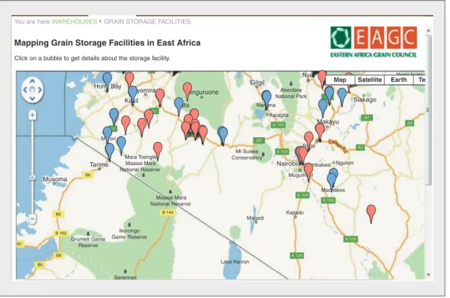Viewport: 450px width, 298px height.
Task: Pan the map left with the arrow
Action: point(25,90)
